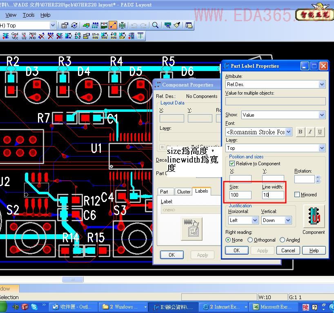Click the zoom magnifier toolbar icon
Viewport: 334px width, 313px height.
[156, 25]
